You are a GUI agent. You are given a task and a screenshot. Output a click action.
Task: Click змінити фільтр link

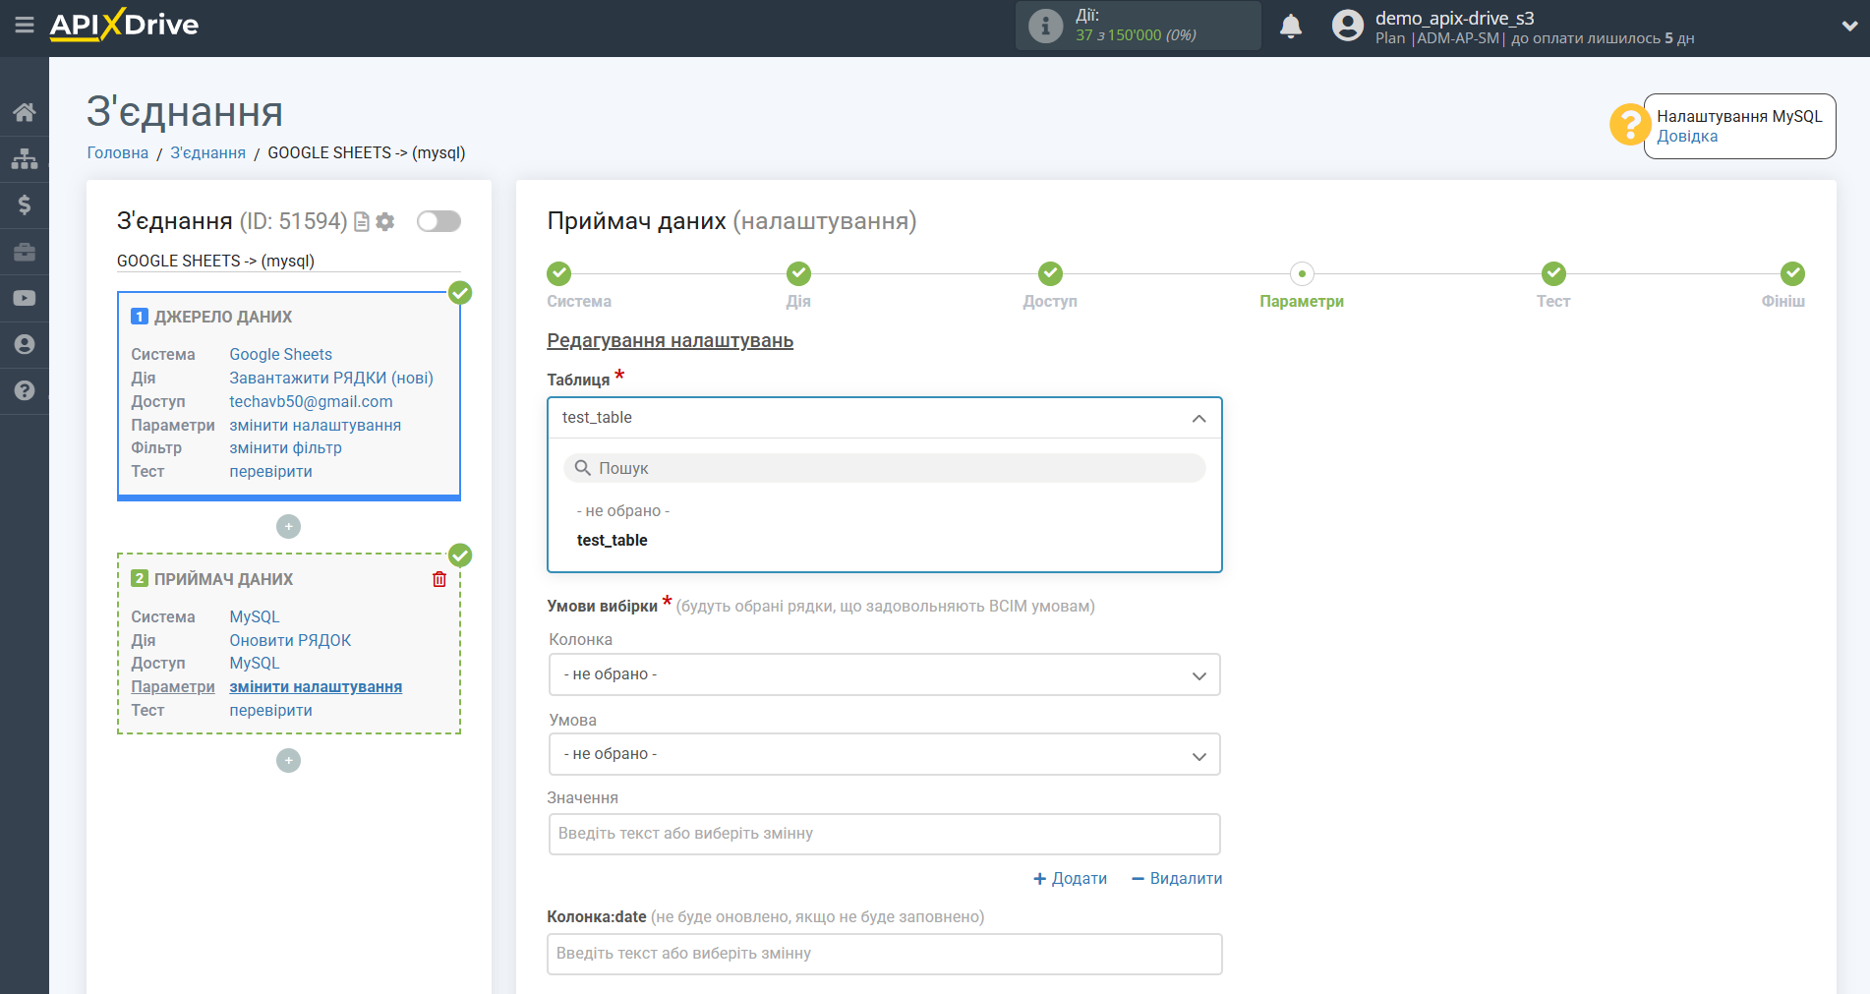(285, 448)
